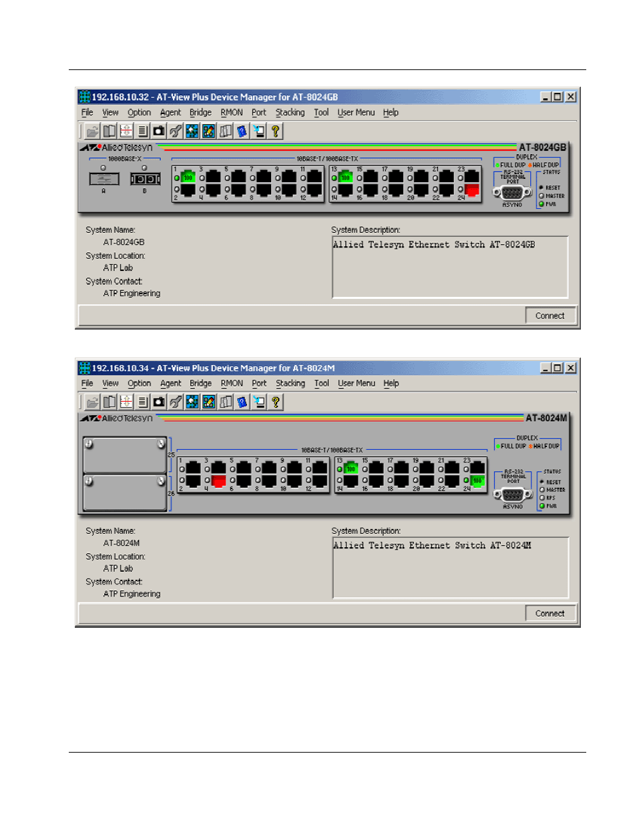The width and height of the screenshot is (637, 824).
Task: Open the User Menu in AT-8024GB window
Action: [x=356, y=113]
